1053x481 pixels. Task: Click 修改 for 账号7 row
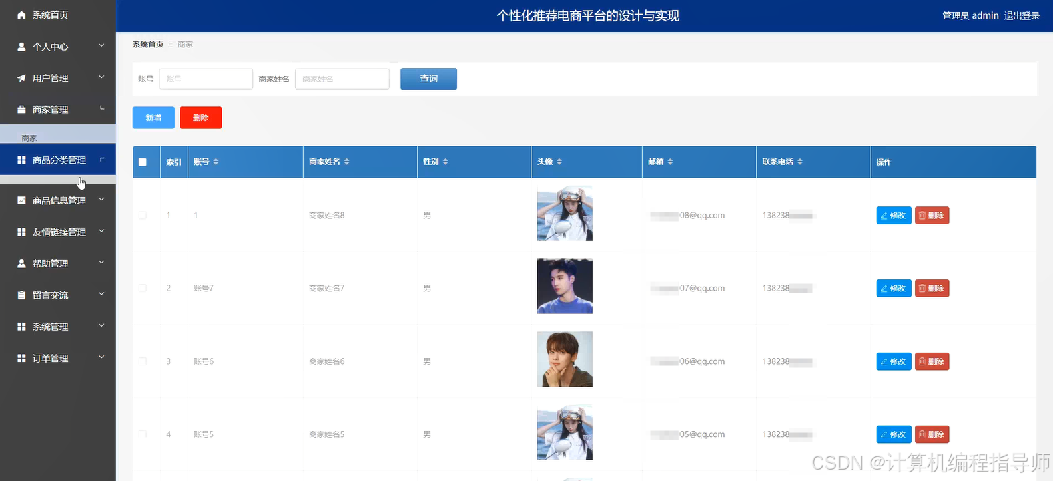pos(894,289)
